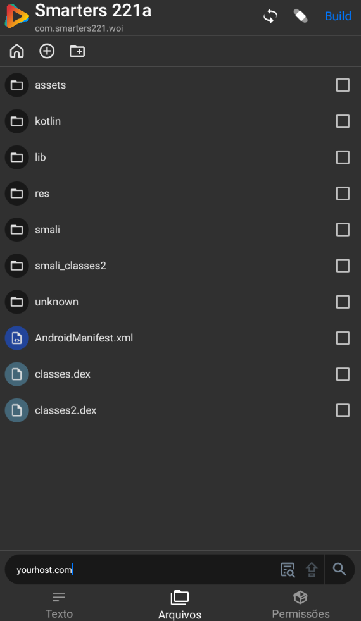Screen dimensions: 361x621
Task: Click the upward arrow icon in search bar
Action: point(312,570)
